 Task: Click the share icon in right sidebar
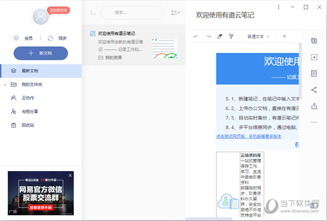coord(314,90)
